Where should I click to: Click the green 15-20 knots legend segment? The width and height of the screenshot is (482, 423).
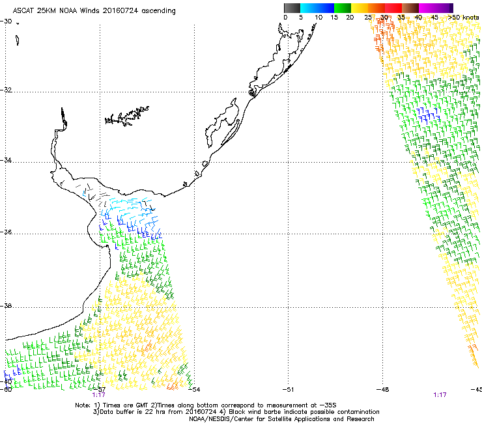pyautogui.click(x=343, y=8)
